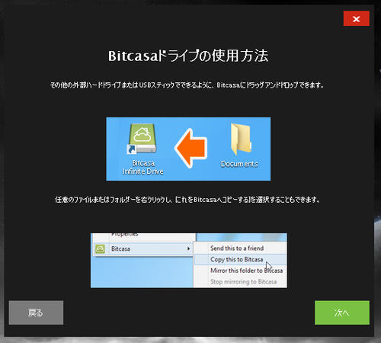Click the green Bitcasa cloud menu icon

point(100,248)
